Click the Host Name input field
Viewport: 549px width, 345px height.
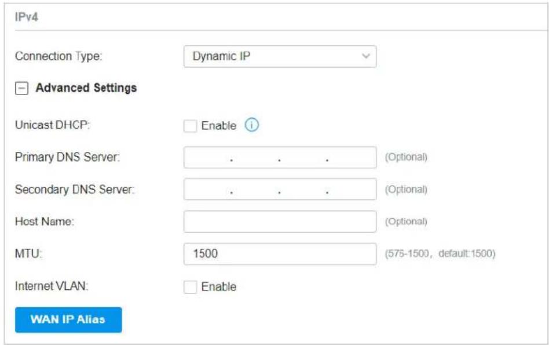[280, 221]
